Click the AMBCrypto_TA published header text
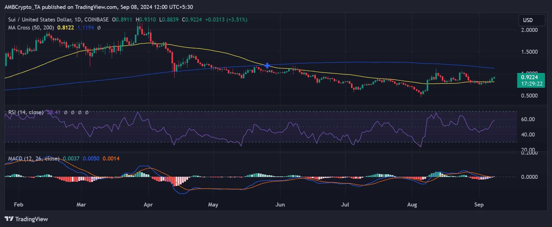552x227 pixels. [99, 7]
